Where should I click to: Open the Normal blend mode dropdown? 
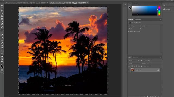135,64
